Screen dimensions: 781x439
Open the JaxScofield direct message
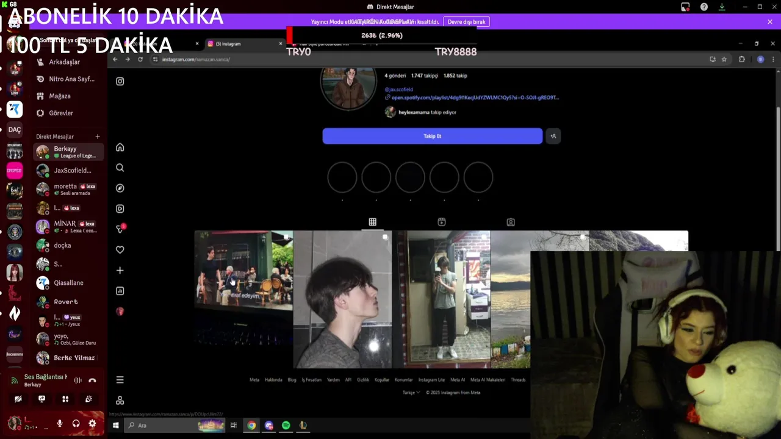click(x=68, y=171)
